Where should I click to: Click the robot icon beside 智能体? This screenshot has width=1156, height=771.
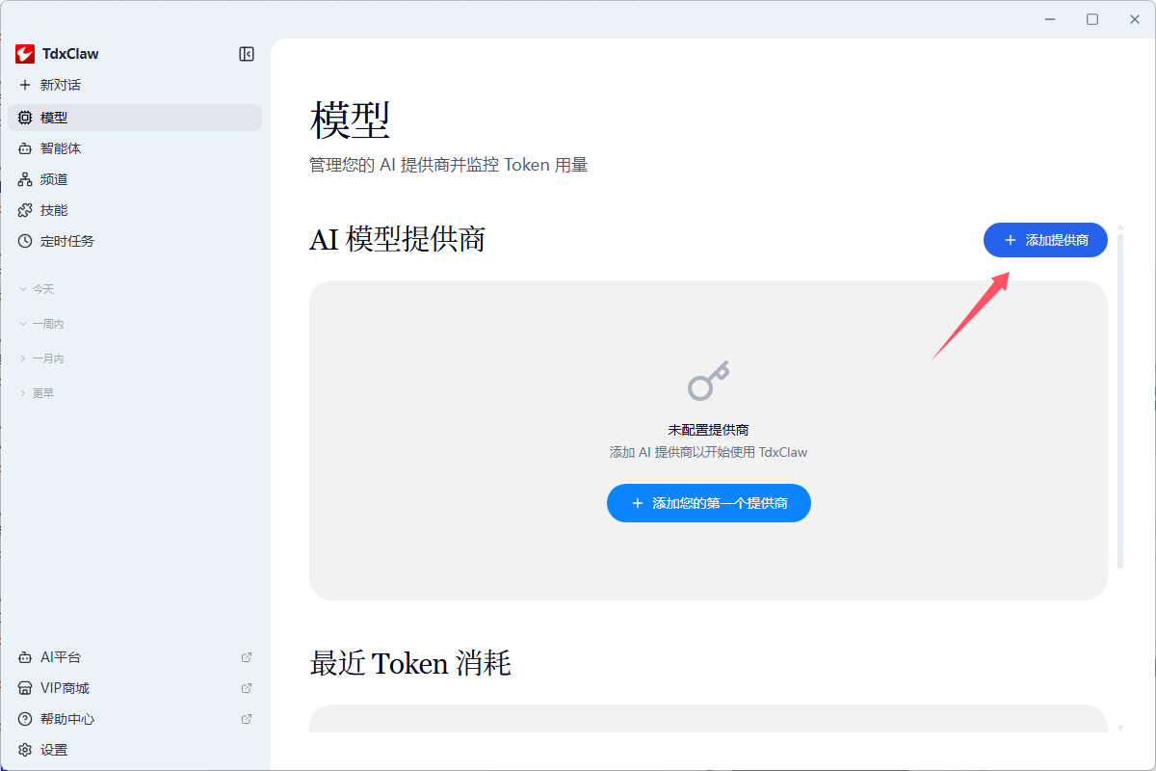[x=25, y=148]
